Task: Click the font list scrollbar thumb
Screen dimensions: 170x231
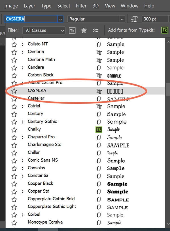Action: (x=168, y=90)
